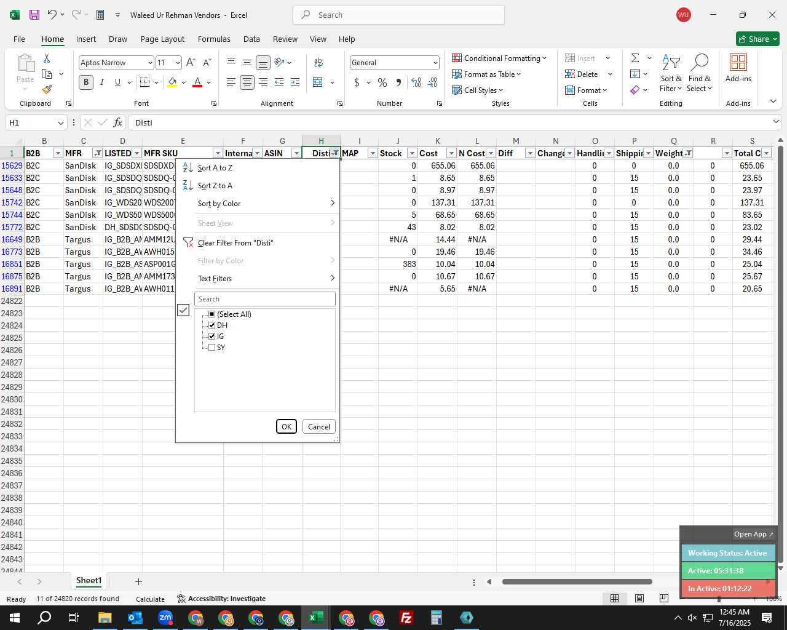This screenshot has width=787, height=630.
Task: Select the Sheet1 tab
Action: point(89,581)
